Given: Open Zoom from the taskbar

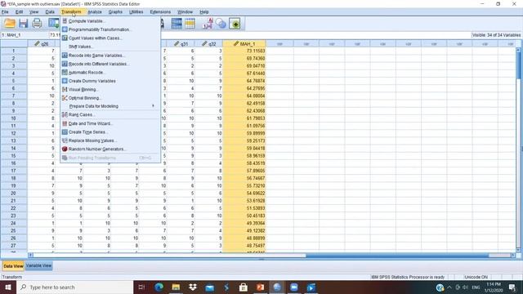Looking at the screenshot, I should click(x=294, y=287).
